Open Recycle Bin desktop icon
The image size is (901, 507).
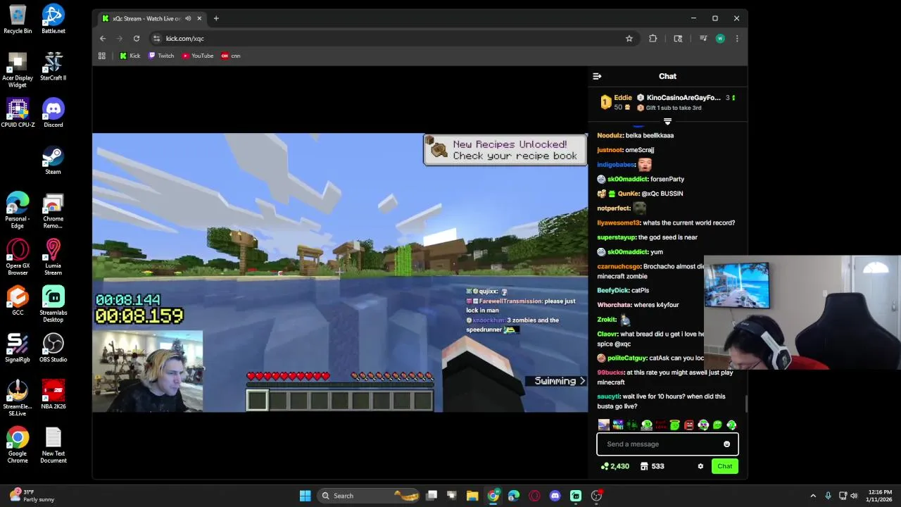pos(18,20)
